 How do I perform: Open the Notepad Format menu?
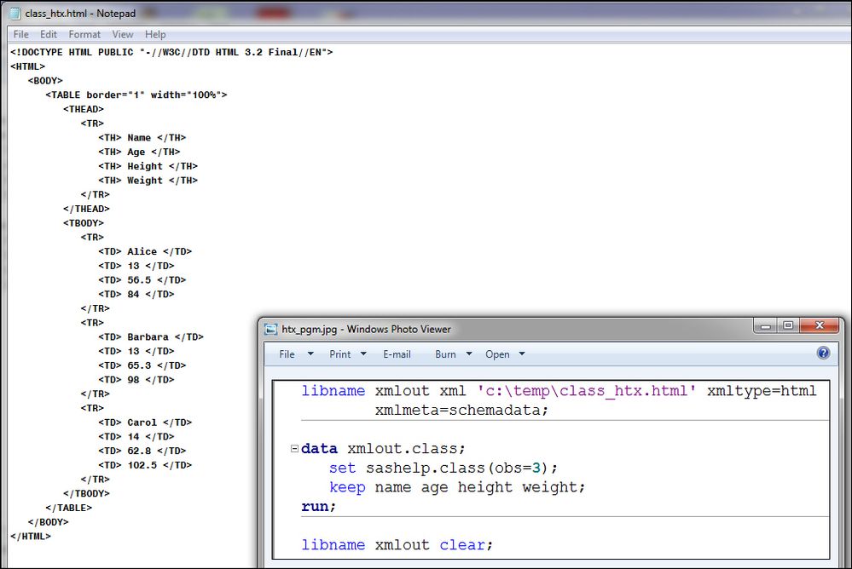point(84,35)
